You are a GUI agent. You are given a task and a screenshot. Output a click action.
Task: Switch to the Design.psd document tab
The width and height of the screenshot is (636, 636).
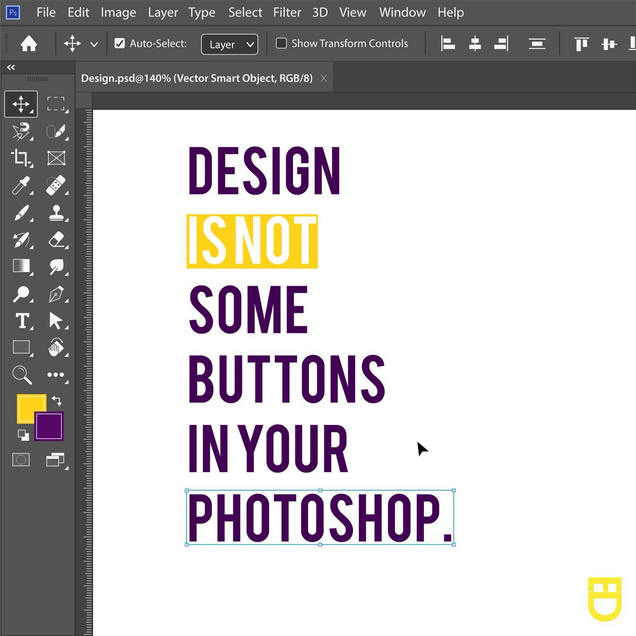[197, 78]
